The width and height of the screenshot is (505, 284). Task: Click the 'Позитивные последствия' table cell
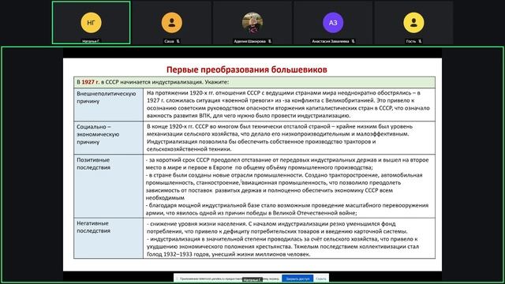pos(109,186)
